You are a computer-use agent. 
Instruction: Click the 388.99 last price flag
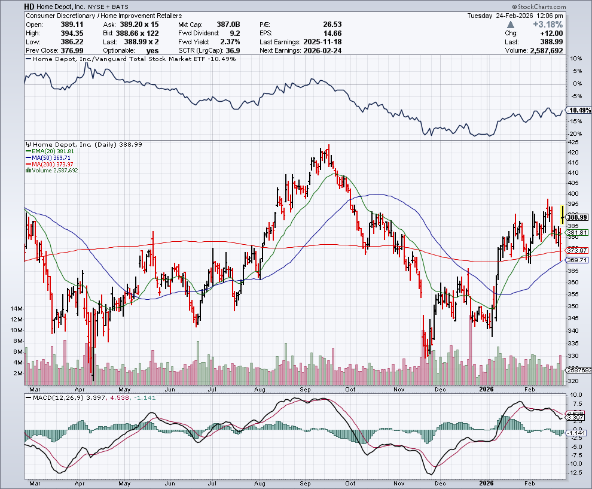(579, 217)
